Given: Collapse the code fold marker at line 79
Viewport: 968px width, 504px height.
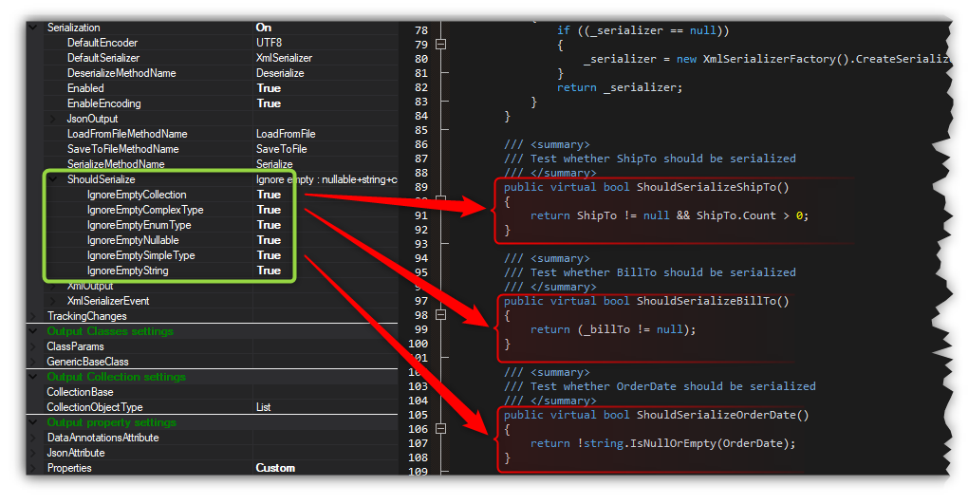Looking at the screenshot, I should click(441, 45).
